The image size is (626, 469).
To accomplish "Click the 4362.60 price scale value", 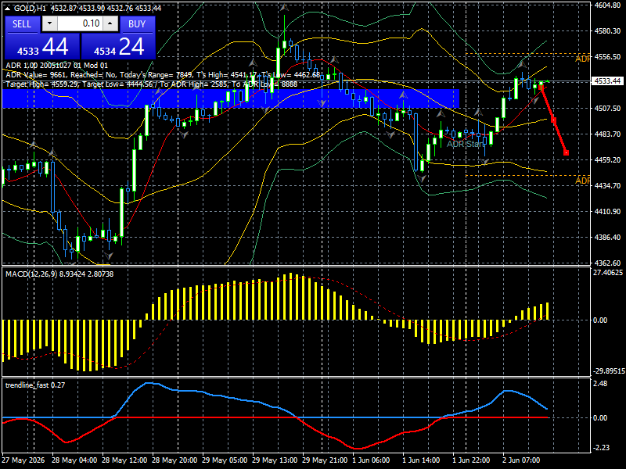I will [x=607, y=263].
